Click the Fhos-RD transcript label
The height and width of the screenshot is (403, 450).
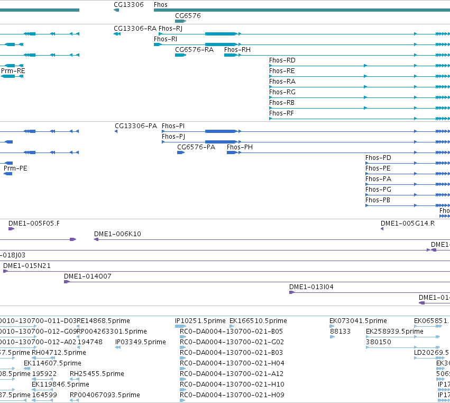(x=282, y=60)
